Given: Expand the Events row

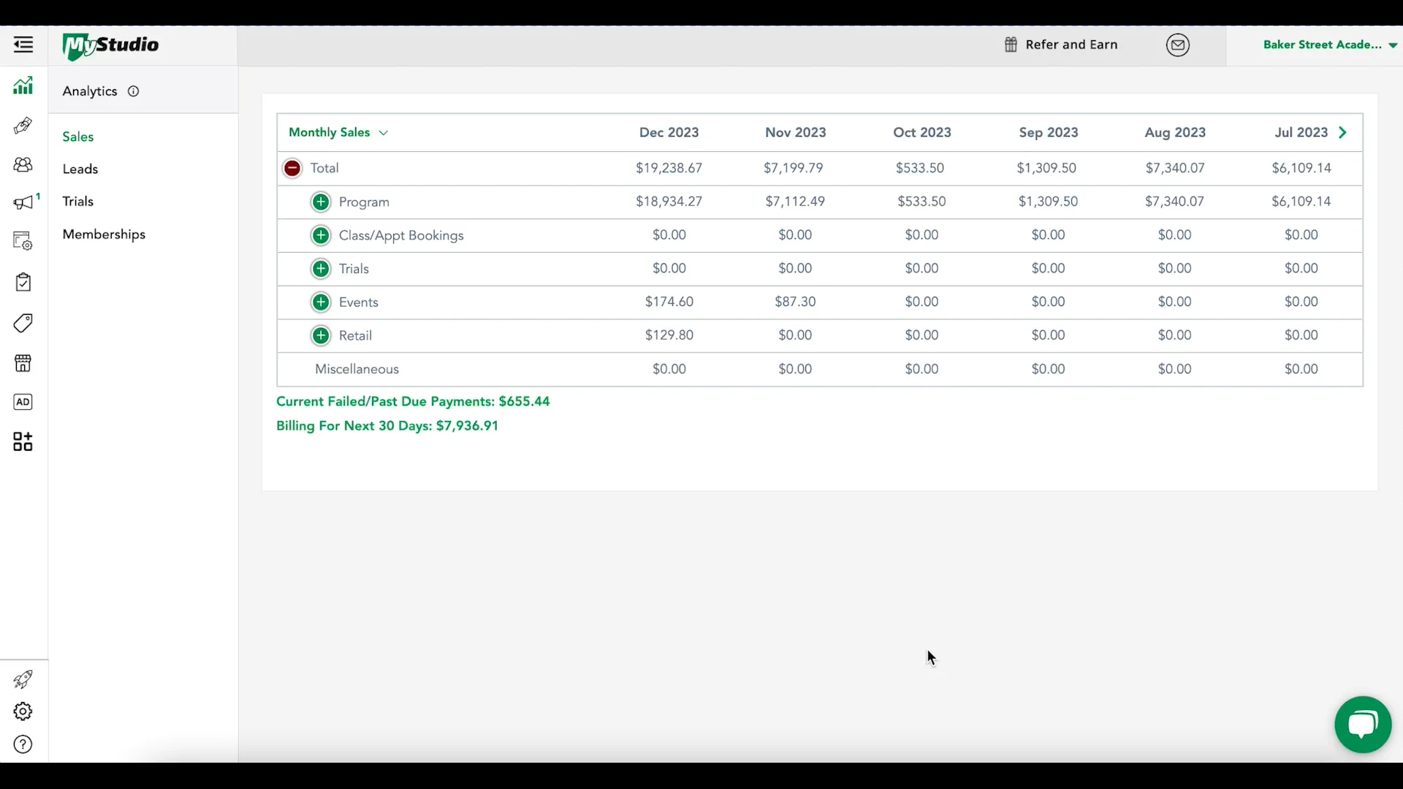Looking at the screenshot, I should point(321,302).
